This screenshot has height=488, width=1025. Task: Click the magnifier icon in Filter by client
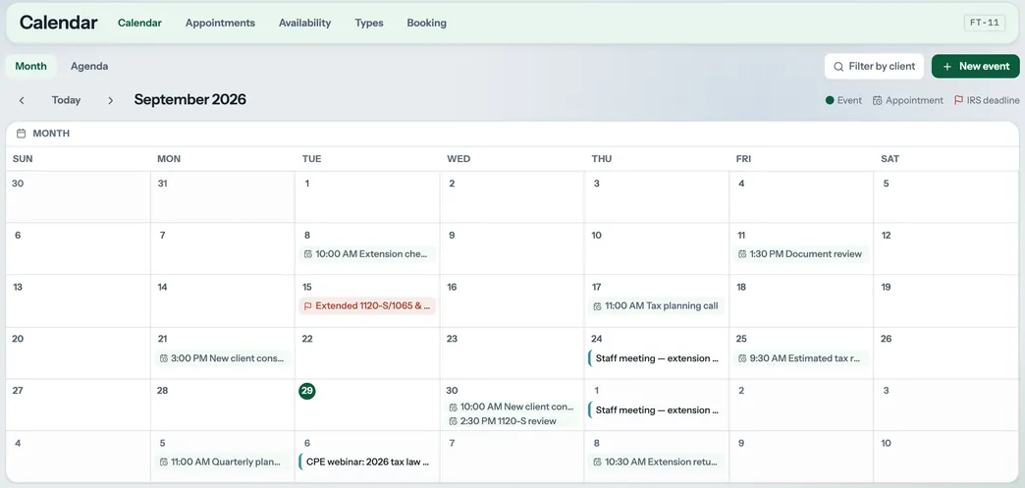point(838,66)
